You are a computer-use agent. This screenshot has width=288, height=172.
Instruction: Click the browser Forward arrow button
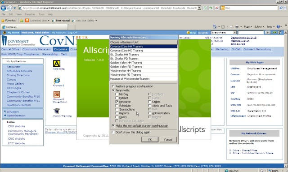click(x=9, y=8)
